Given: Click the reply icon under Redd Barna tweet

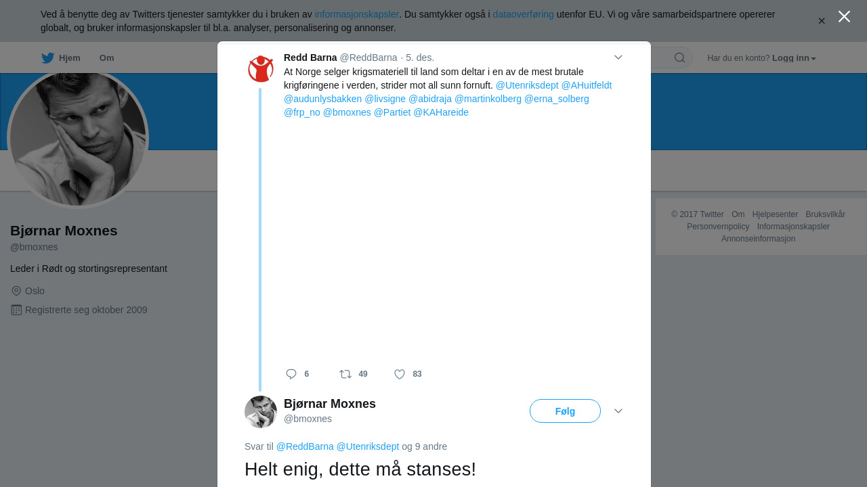Looking at the screenshot, I should (x=291, y=374).
